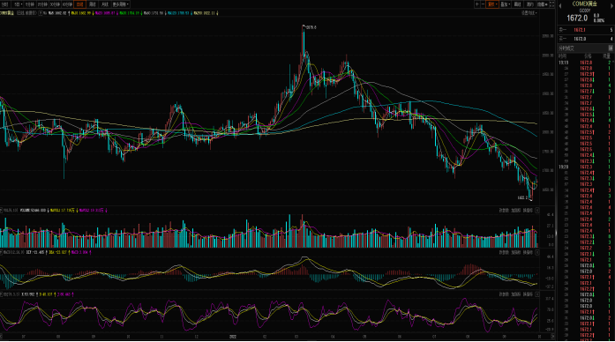
Task: Click the yellow MA10 legend value
Action: tap(81, 13)
